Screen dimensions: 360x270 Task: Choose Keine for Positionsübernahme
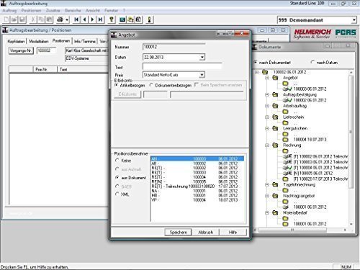click(x=117, y=161)
